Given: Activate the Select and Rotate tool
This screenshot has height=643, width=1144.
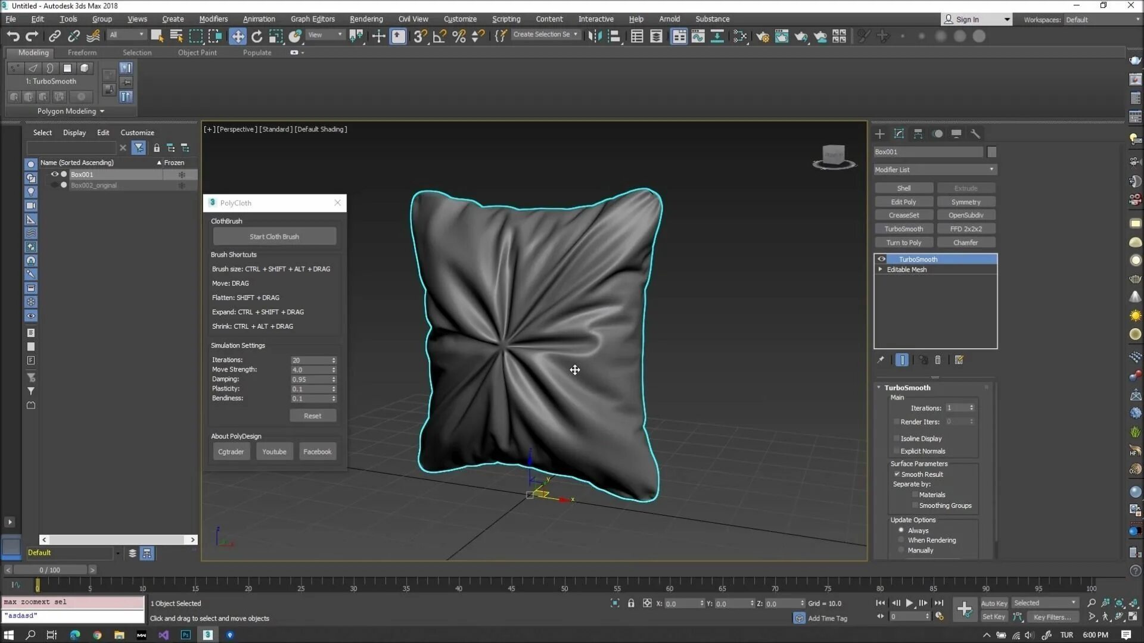Looking at the screenshot, I should click(257, 36).
